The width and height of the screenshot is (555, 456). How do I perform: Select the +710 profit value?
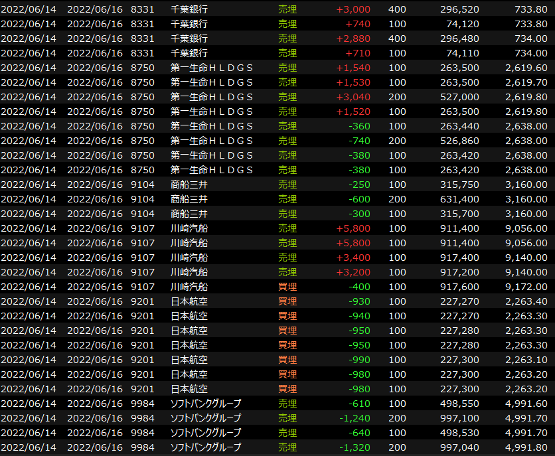(x=358, y=53)
